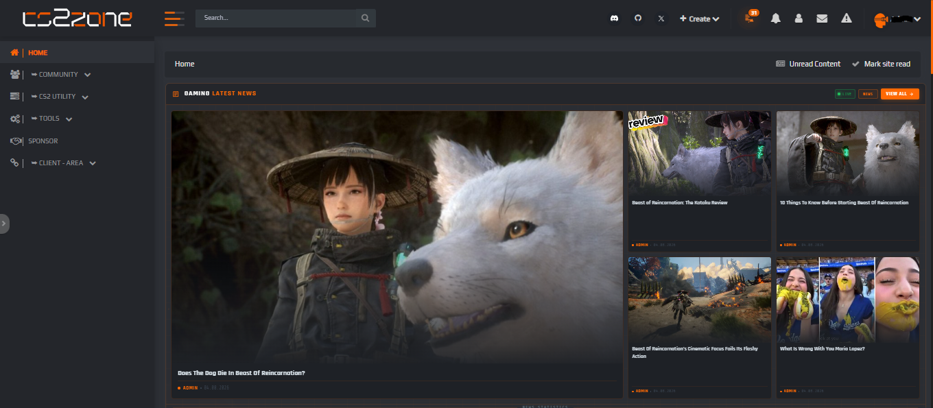Click the LIVE badge
Viewport: 933px width, 408px height.
845,94
